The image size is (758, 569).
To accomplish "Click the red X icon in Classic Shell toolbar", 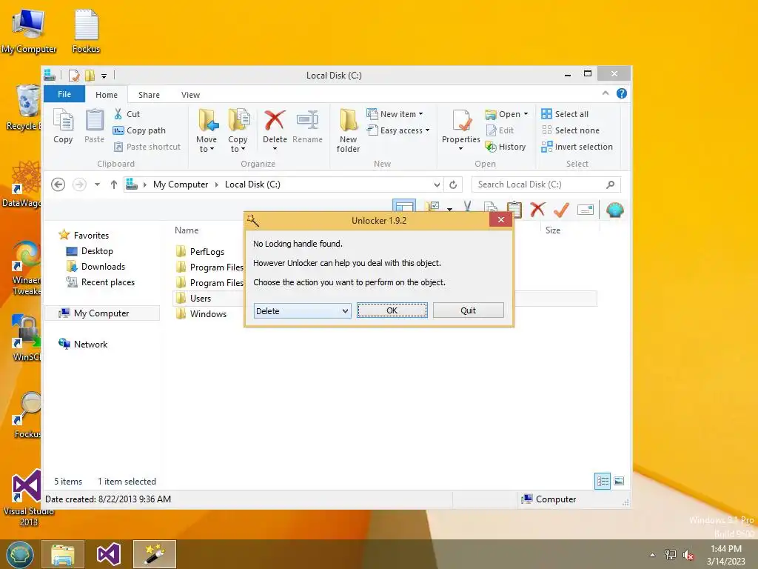I will coord(537,210).
